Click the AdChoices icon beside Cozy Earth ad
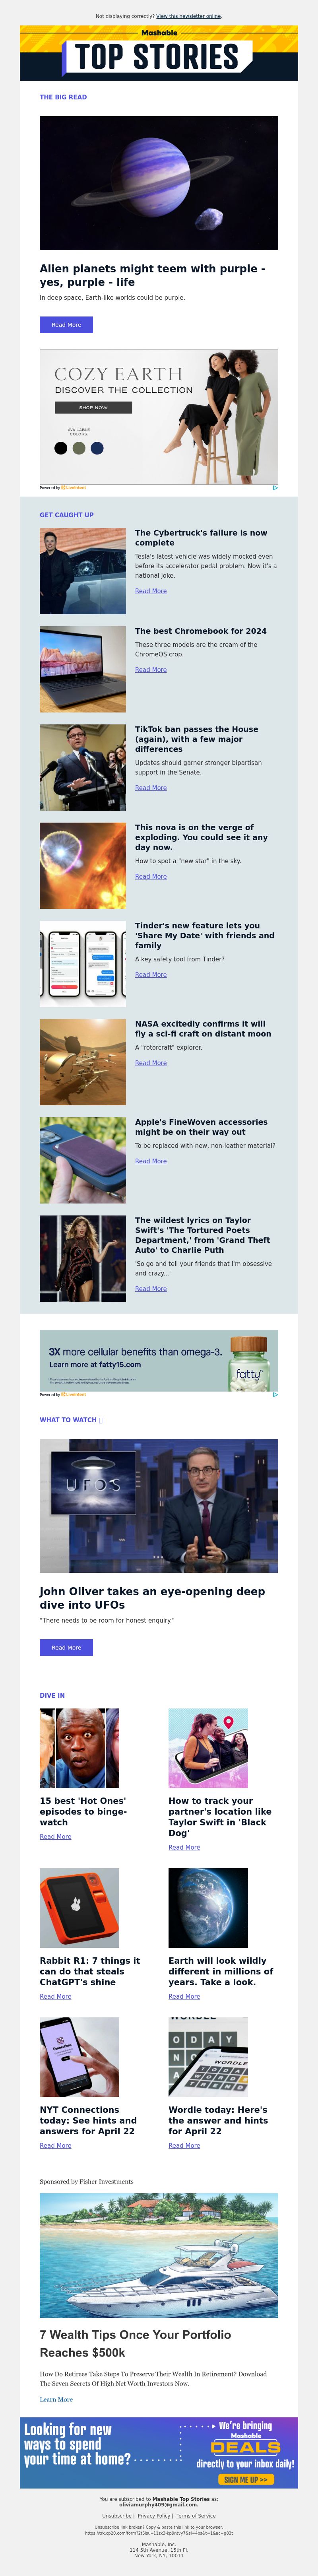Viewport: 318px width, 2576px height. [x=275, y=488]
